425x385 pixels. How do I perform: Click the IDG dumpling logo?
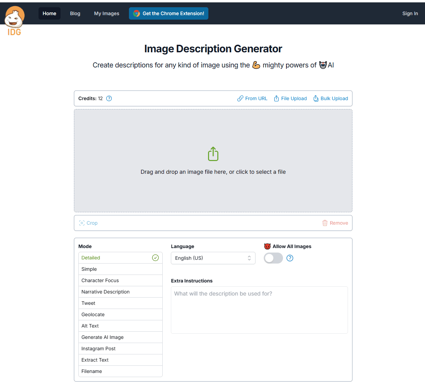point(14,21)
